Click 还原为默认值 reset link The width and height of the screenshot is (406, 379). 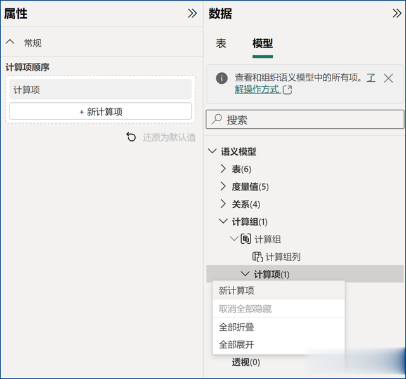point(169,137)
